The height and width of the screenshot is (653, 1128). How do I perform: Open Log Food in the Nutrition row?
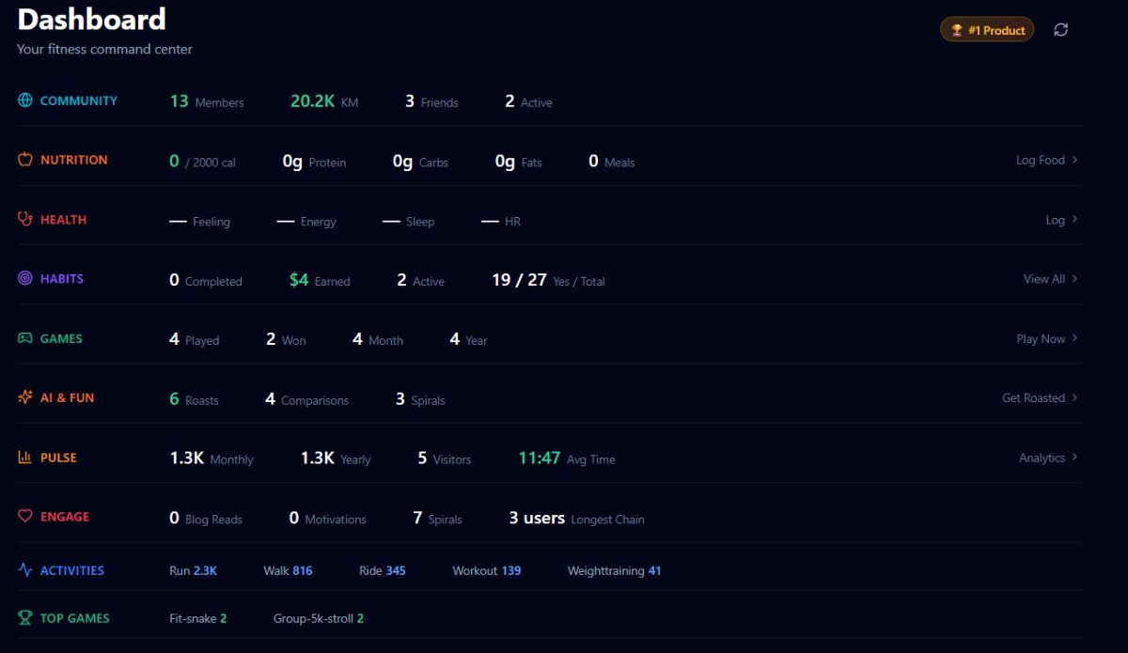1046,160
